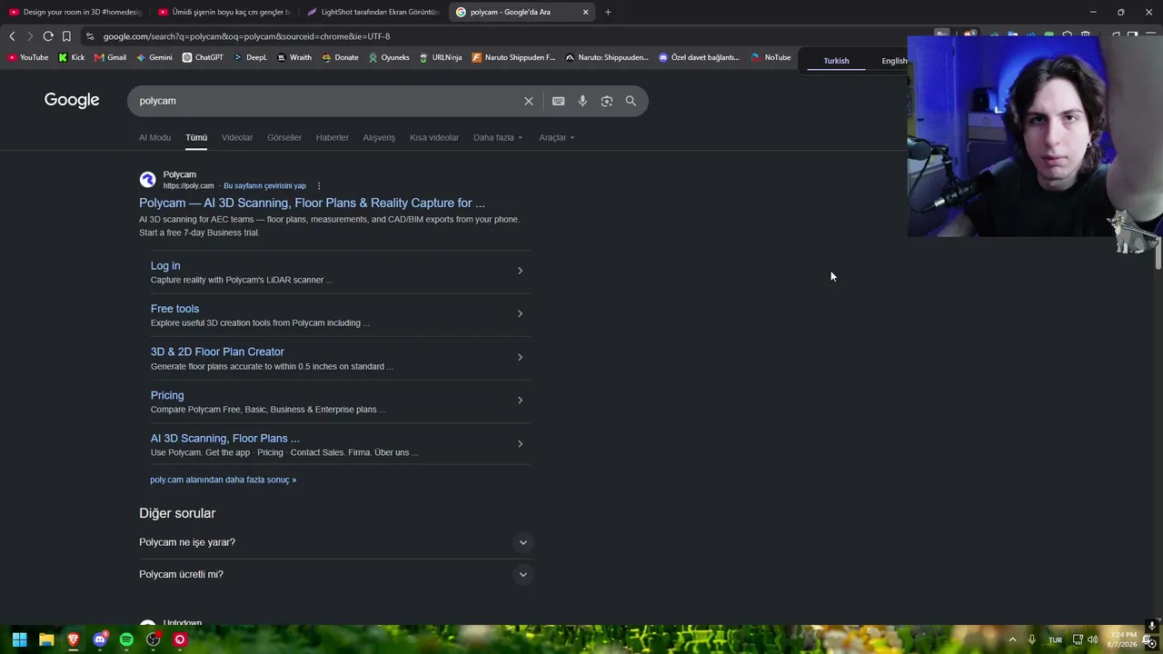Open the on-screen keyboard input tool
This screenshot has width=1163, height=654.
pos(558,101)
